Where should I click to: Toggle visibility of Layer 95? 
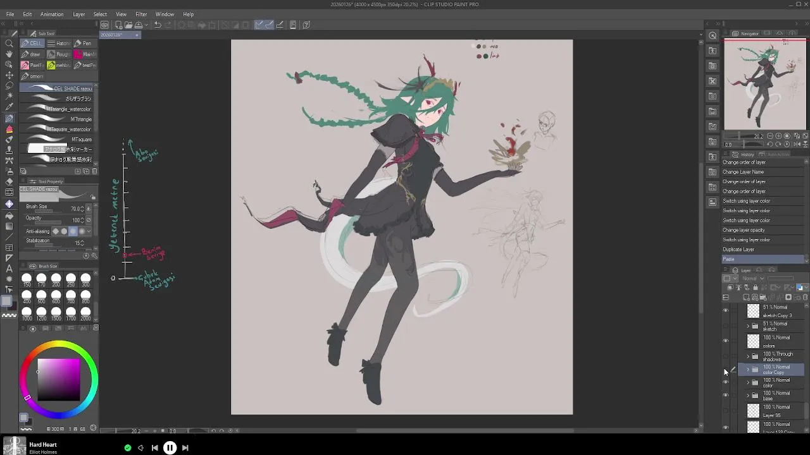click(726, 411)
